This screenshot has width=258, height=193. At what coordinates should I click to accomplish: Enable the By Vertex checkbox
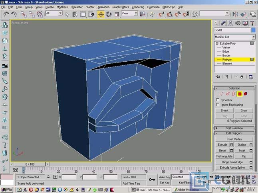coord(218,100)
